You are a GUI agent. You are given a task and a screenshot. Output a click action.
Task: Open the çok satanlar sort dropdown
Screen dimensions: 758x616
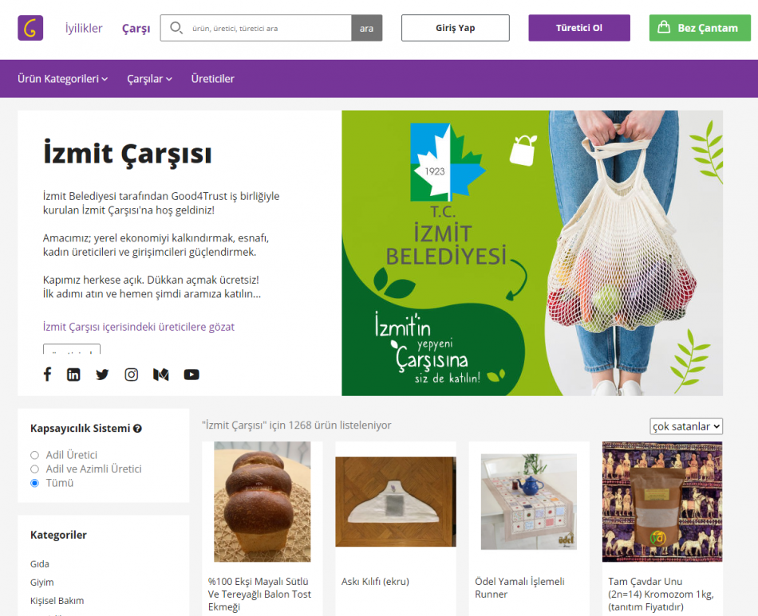pyautogui.click(x=686, y=426)
